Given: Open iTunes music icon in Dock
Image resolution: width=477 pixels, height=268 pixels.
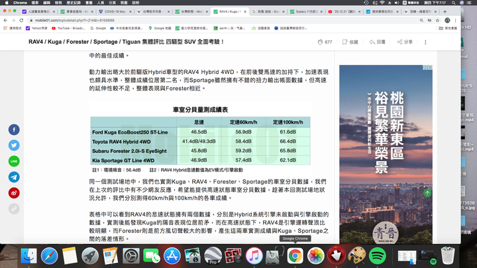Looking at the screenshot, I should point(254,256).
